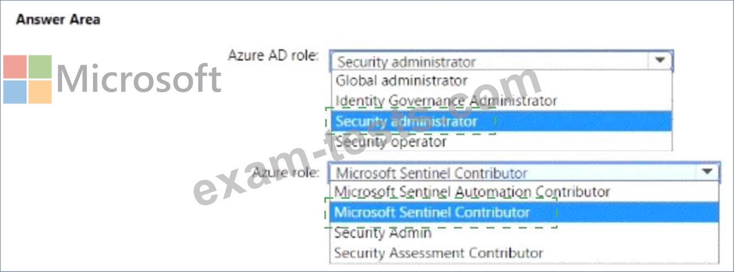Open the Azure AD role dropdown arrow
The width and height of the screenshot is (734, 272).
pos(660,61)
